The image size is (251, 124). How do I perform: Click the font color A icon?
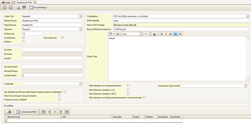(154, 34)
